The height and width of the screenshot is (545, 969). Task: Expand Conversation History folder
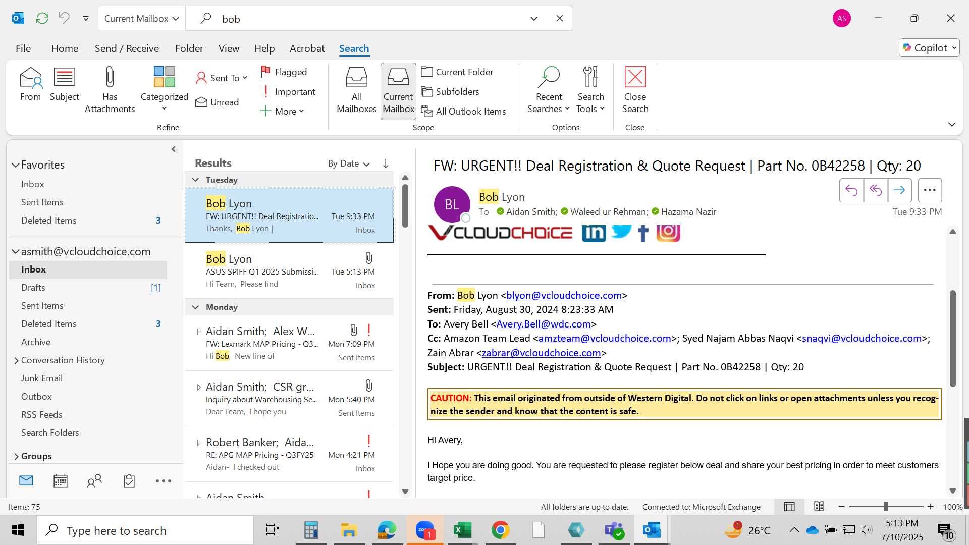click(x=16, y=360)
